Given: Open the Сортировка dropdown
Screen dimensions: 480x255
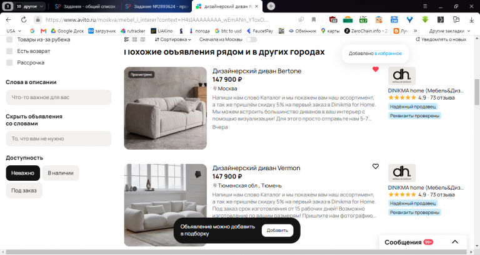Looking at the screenshot, I should (x=173, y=39).
